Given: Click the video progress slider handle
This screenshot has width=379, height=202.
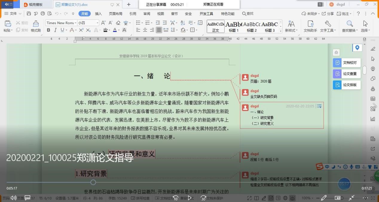Looking at the screenshot, I should tap(93, 182).
